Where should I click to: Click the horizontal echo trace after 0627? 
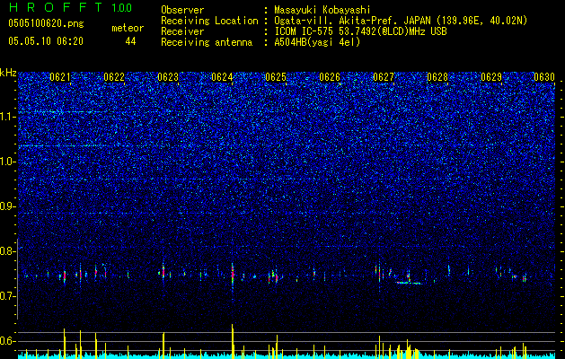(409, 283)
